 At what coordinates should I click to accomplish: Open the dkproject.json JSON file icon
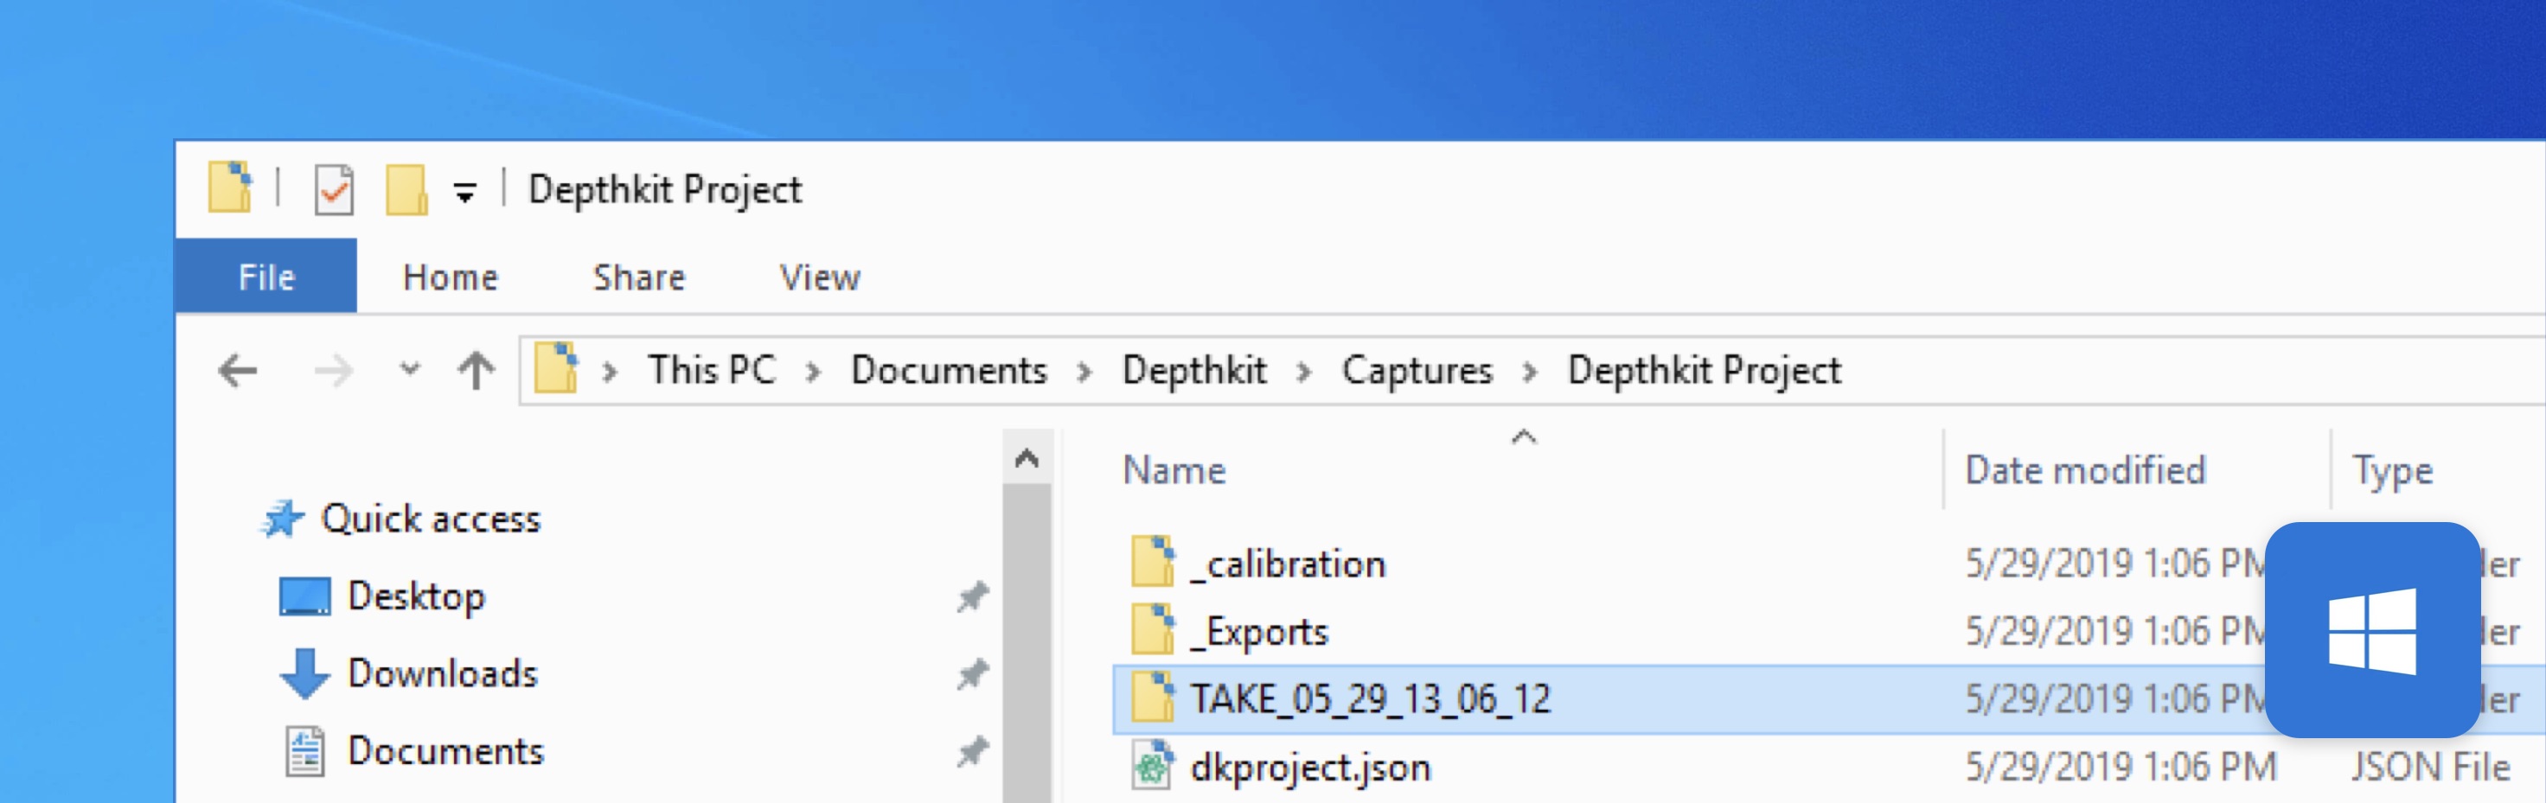(1151, 767)
